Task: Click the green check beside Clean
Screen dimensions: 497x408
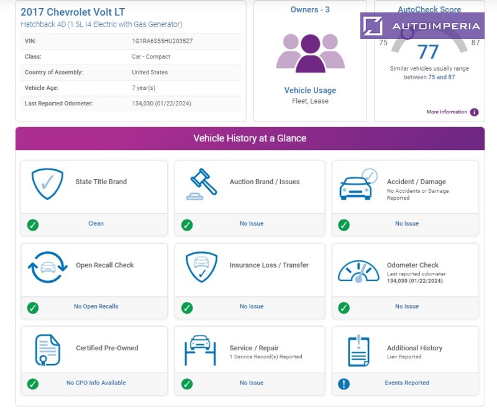Action: [33, 225]
